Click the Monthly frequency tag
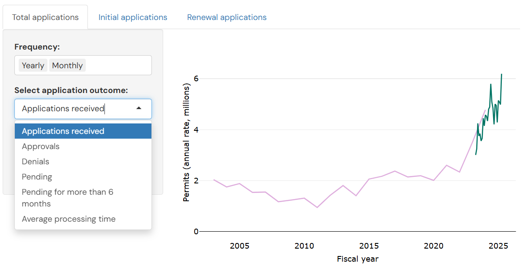The width and height of the screenshot is (524, 266). click(x=67, y=66)
